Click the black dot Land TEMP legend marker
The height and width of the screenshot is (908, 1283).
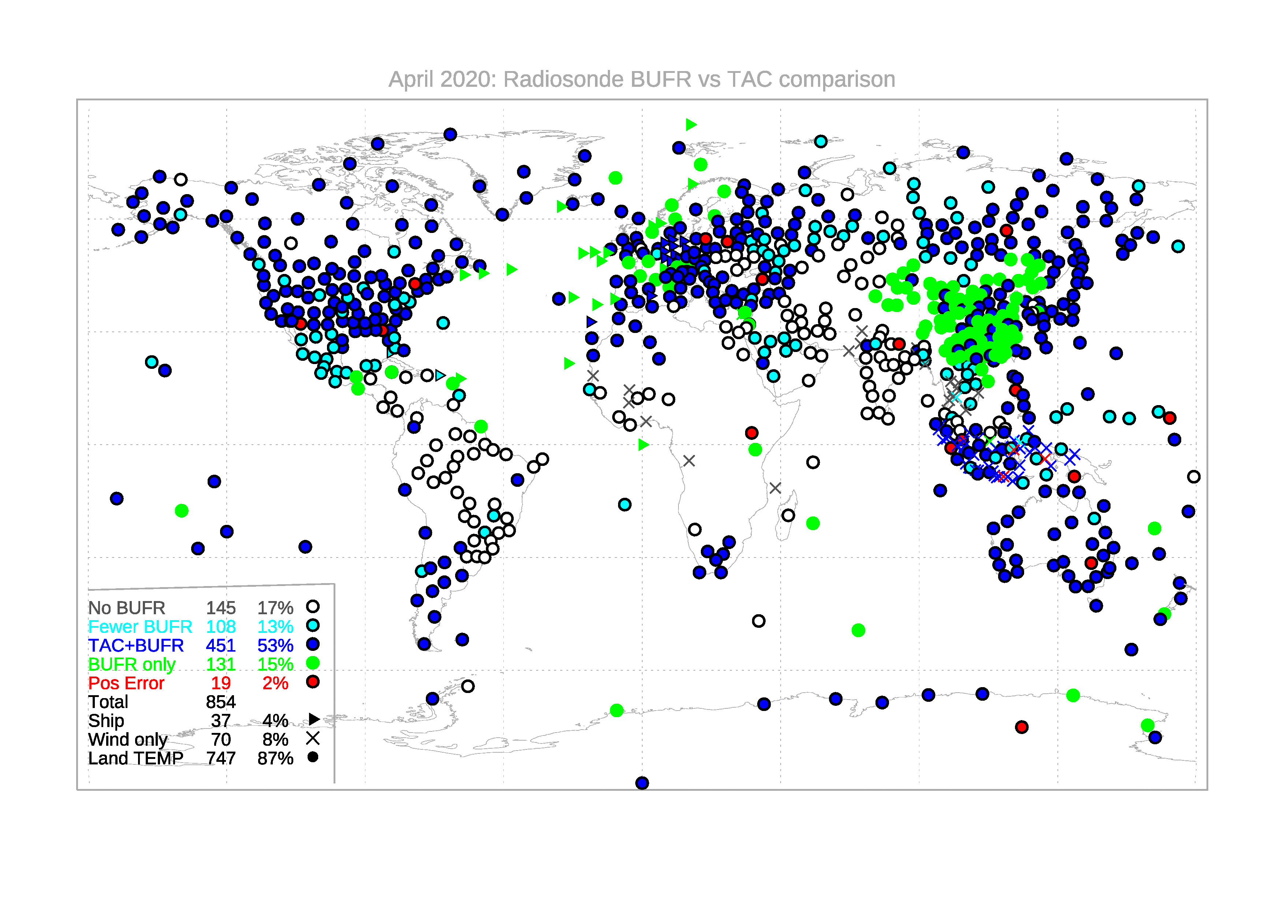click(x=313, y=757)
